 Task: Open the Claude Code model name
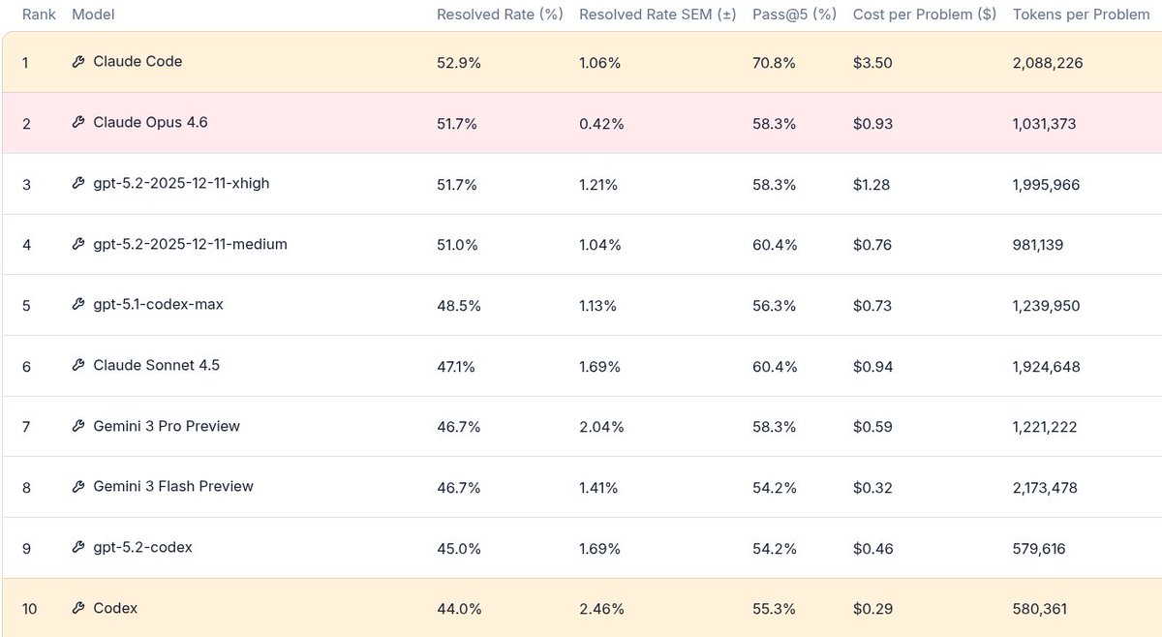(x=138, y=61)
